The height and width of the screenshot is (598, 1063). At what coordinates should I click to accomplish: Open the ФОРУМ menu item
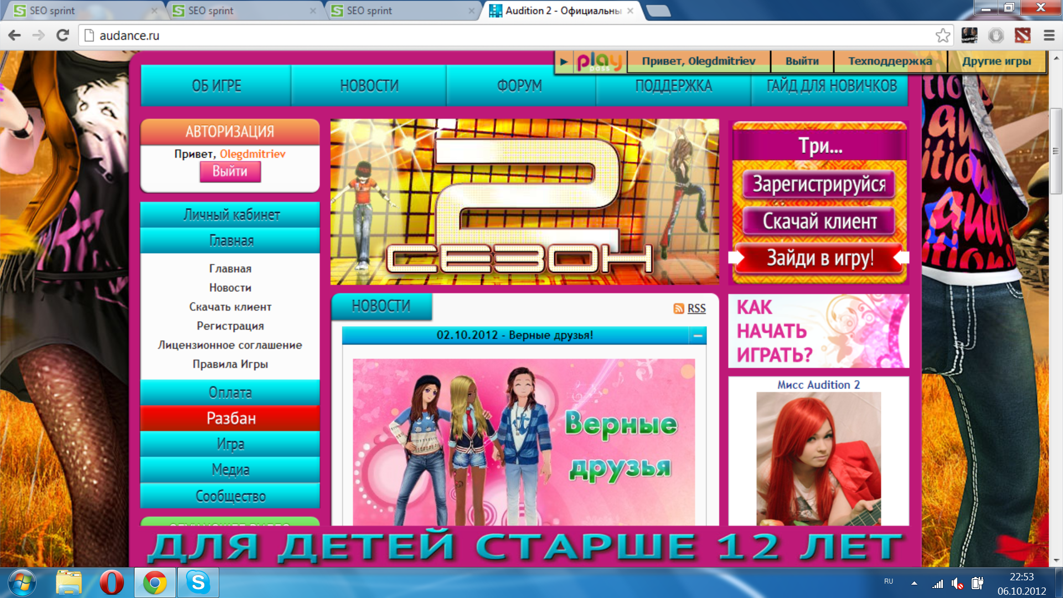click(519, 86)
